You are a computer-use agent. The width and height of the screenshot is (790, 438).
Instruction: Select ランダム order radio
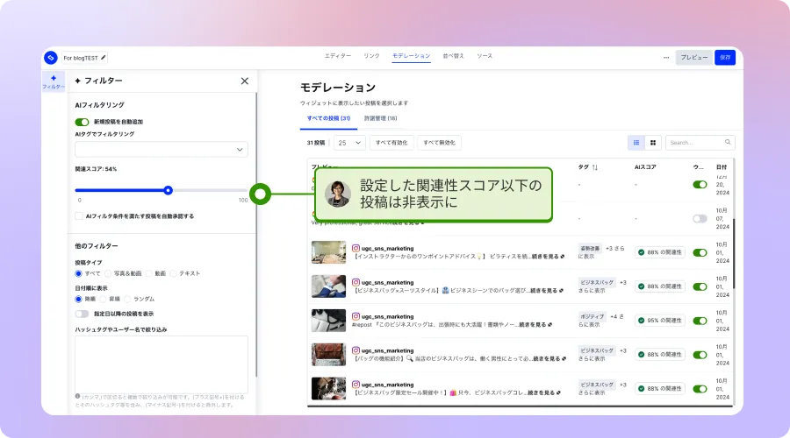[127, 300]
